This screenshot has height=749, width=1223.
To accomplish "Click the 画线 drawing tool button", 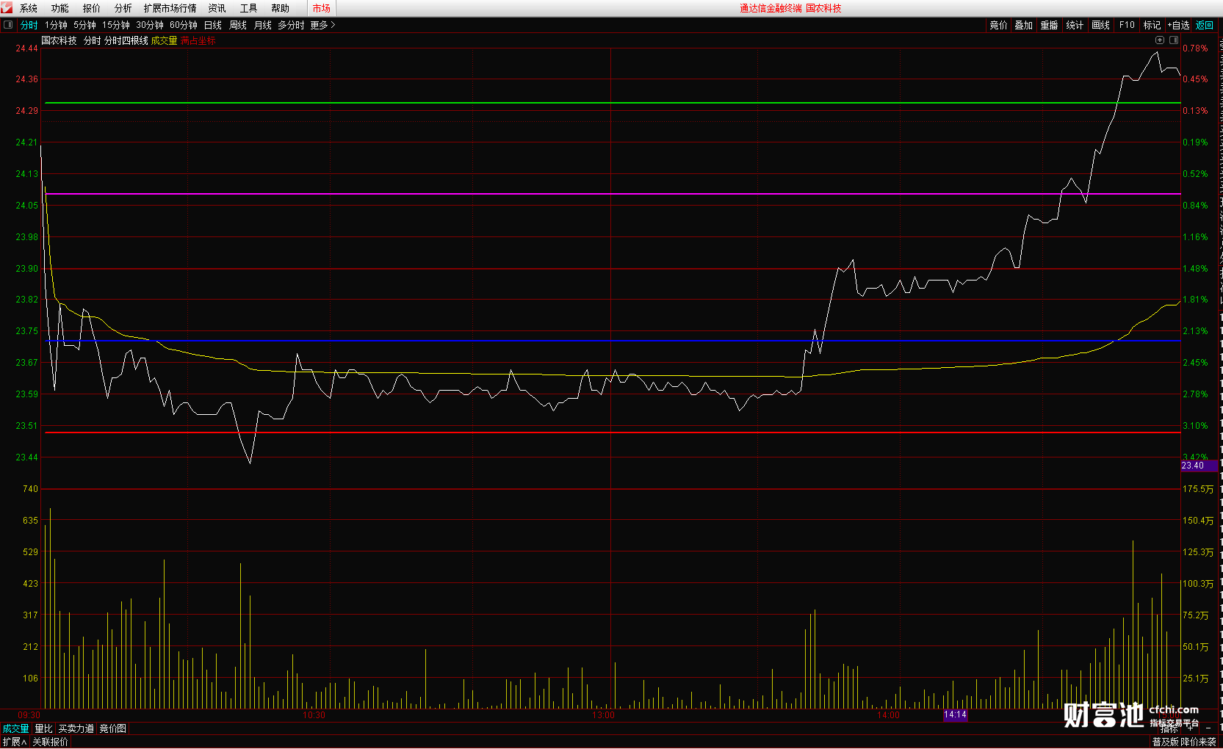I will (1101, 25).
